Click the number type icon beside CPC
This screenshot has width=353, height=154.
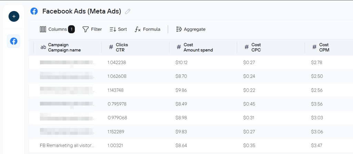click(x=246, y=47)
